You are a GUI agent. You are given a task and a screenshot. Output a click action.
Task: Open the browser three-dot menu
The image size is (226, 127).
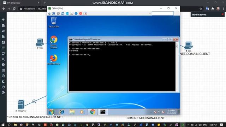click(x=224, y=8)
